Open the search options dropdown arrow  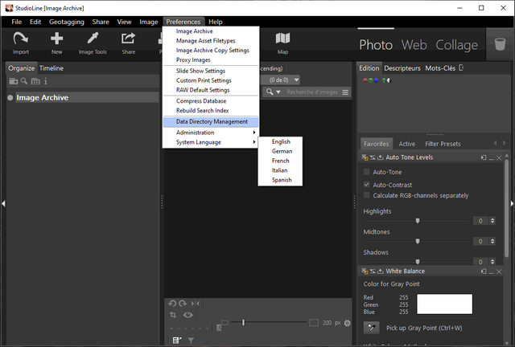[x=280, y=92]
